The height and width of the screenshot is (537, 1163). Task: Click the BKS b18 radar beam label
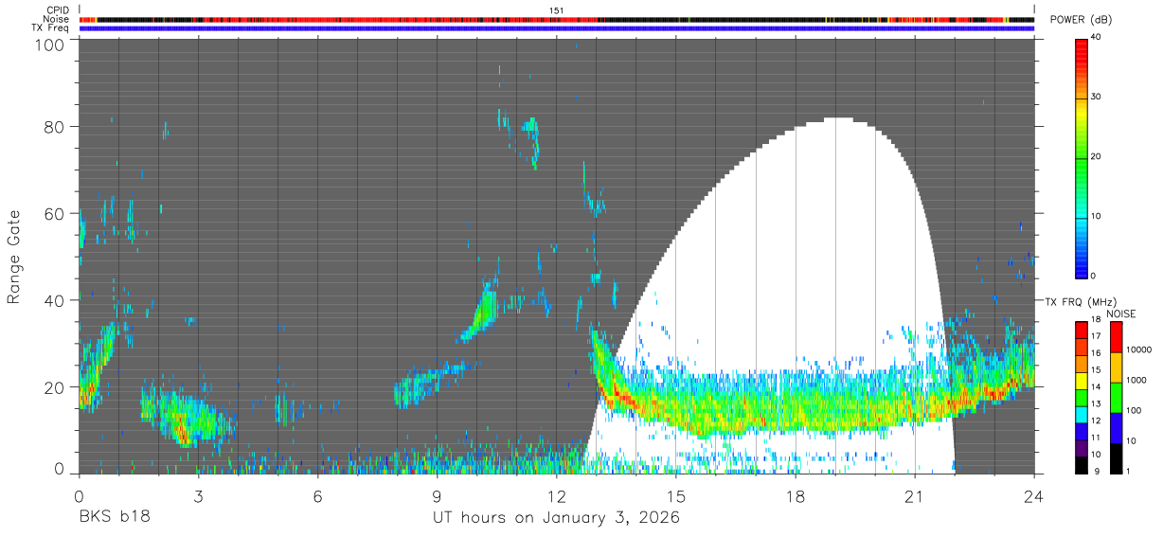(114, 517)
